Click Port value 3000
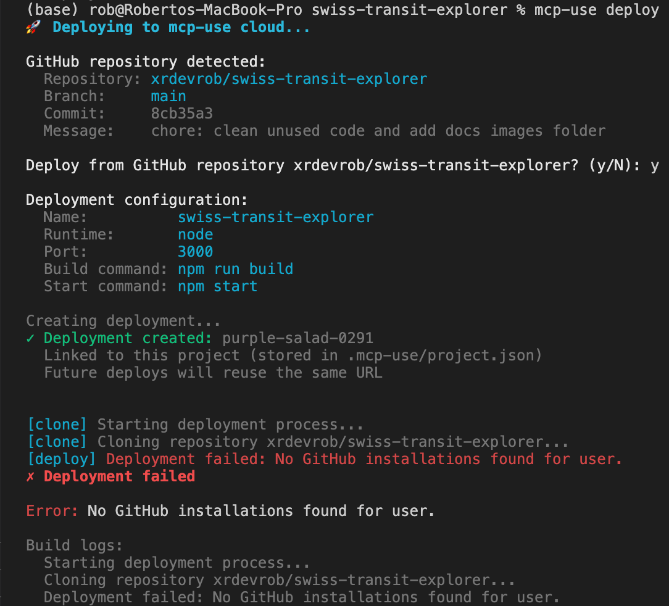 [x=196, y=252]
